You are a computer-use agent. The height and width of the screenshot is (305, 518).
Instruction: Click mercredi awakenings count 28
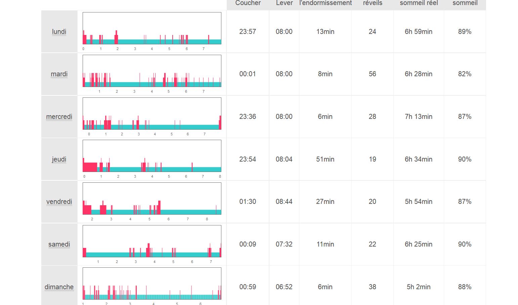tap(372, 117)
